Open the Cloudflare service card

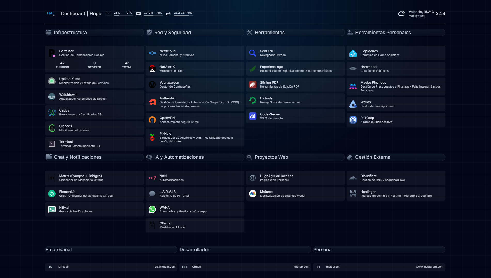coord(396,178)
